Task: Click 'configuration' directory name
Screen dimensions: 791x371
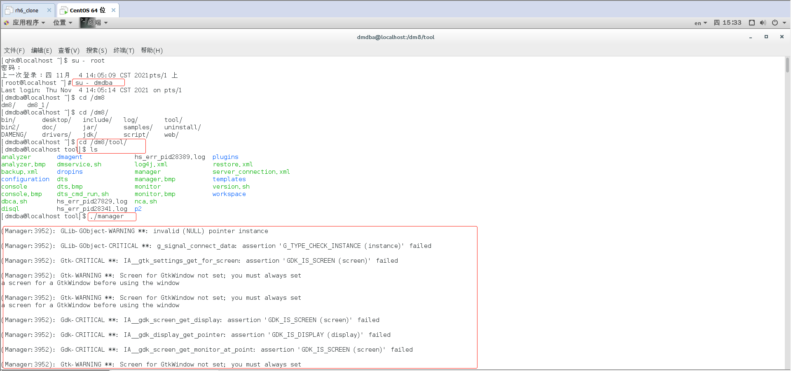Action: coord(25,179)
